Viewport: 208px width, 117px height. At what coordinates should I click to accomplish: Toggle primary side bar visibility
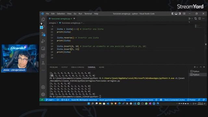[173, 14]
